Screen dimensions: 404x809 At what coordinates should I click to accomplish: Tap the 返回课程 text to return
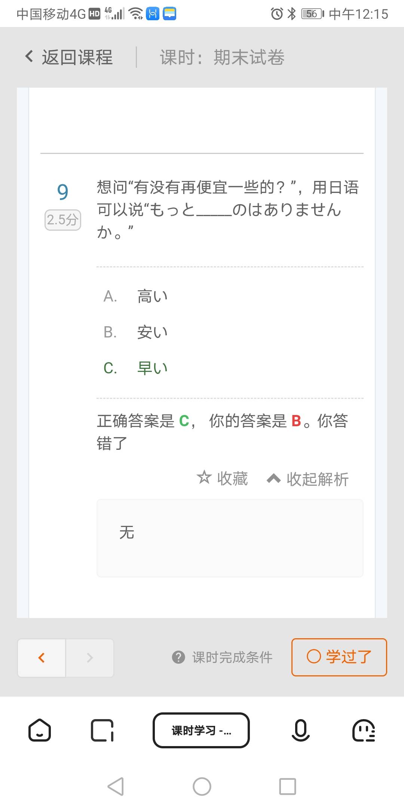77,57
